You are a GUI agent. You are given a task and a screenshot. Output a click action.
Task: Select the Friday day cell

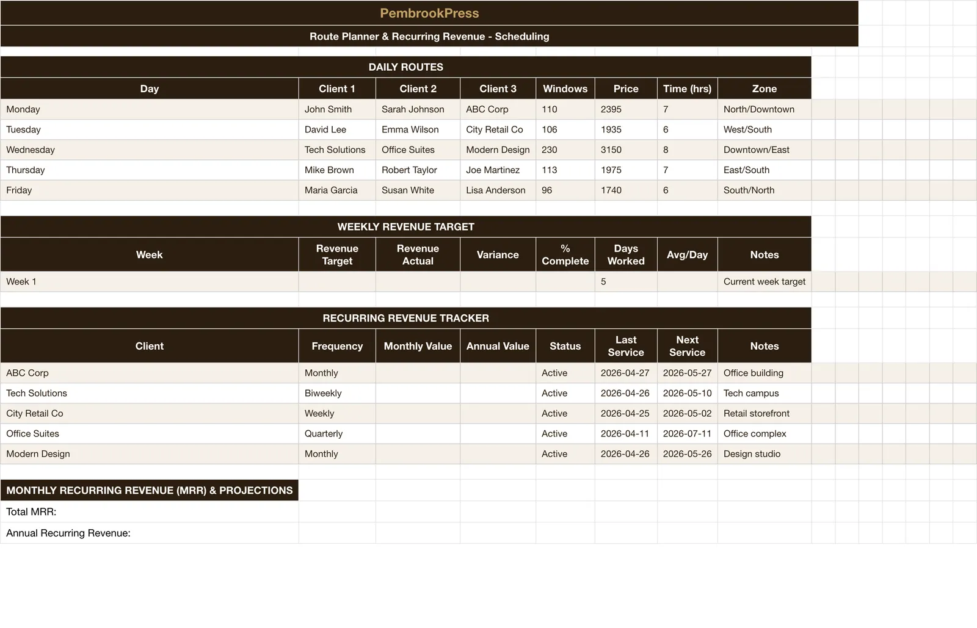tap(150, 190)
